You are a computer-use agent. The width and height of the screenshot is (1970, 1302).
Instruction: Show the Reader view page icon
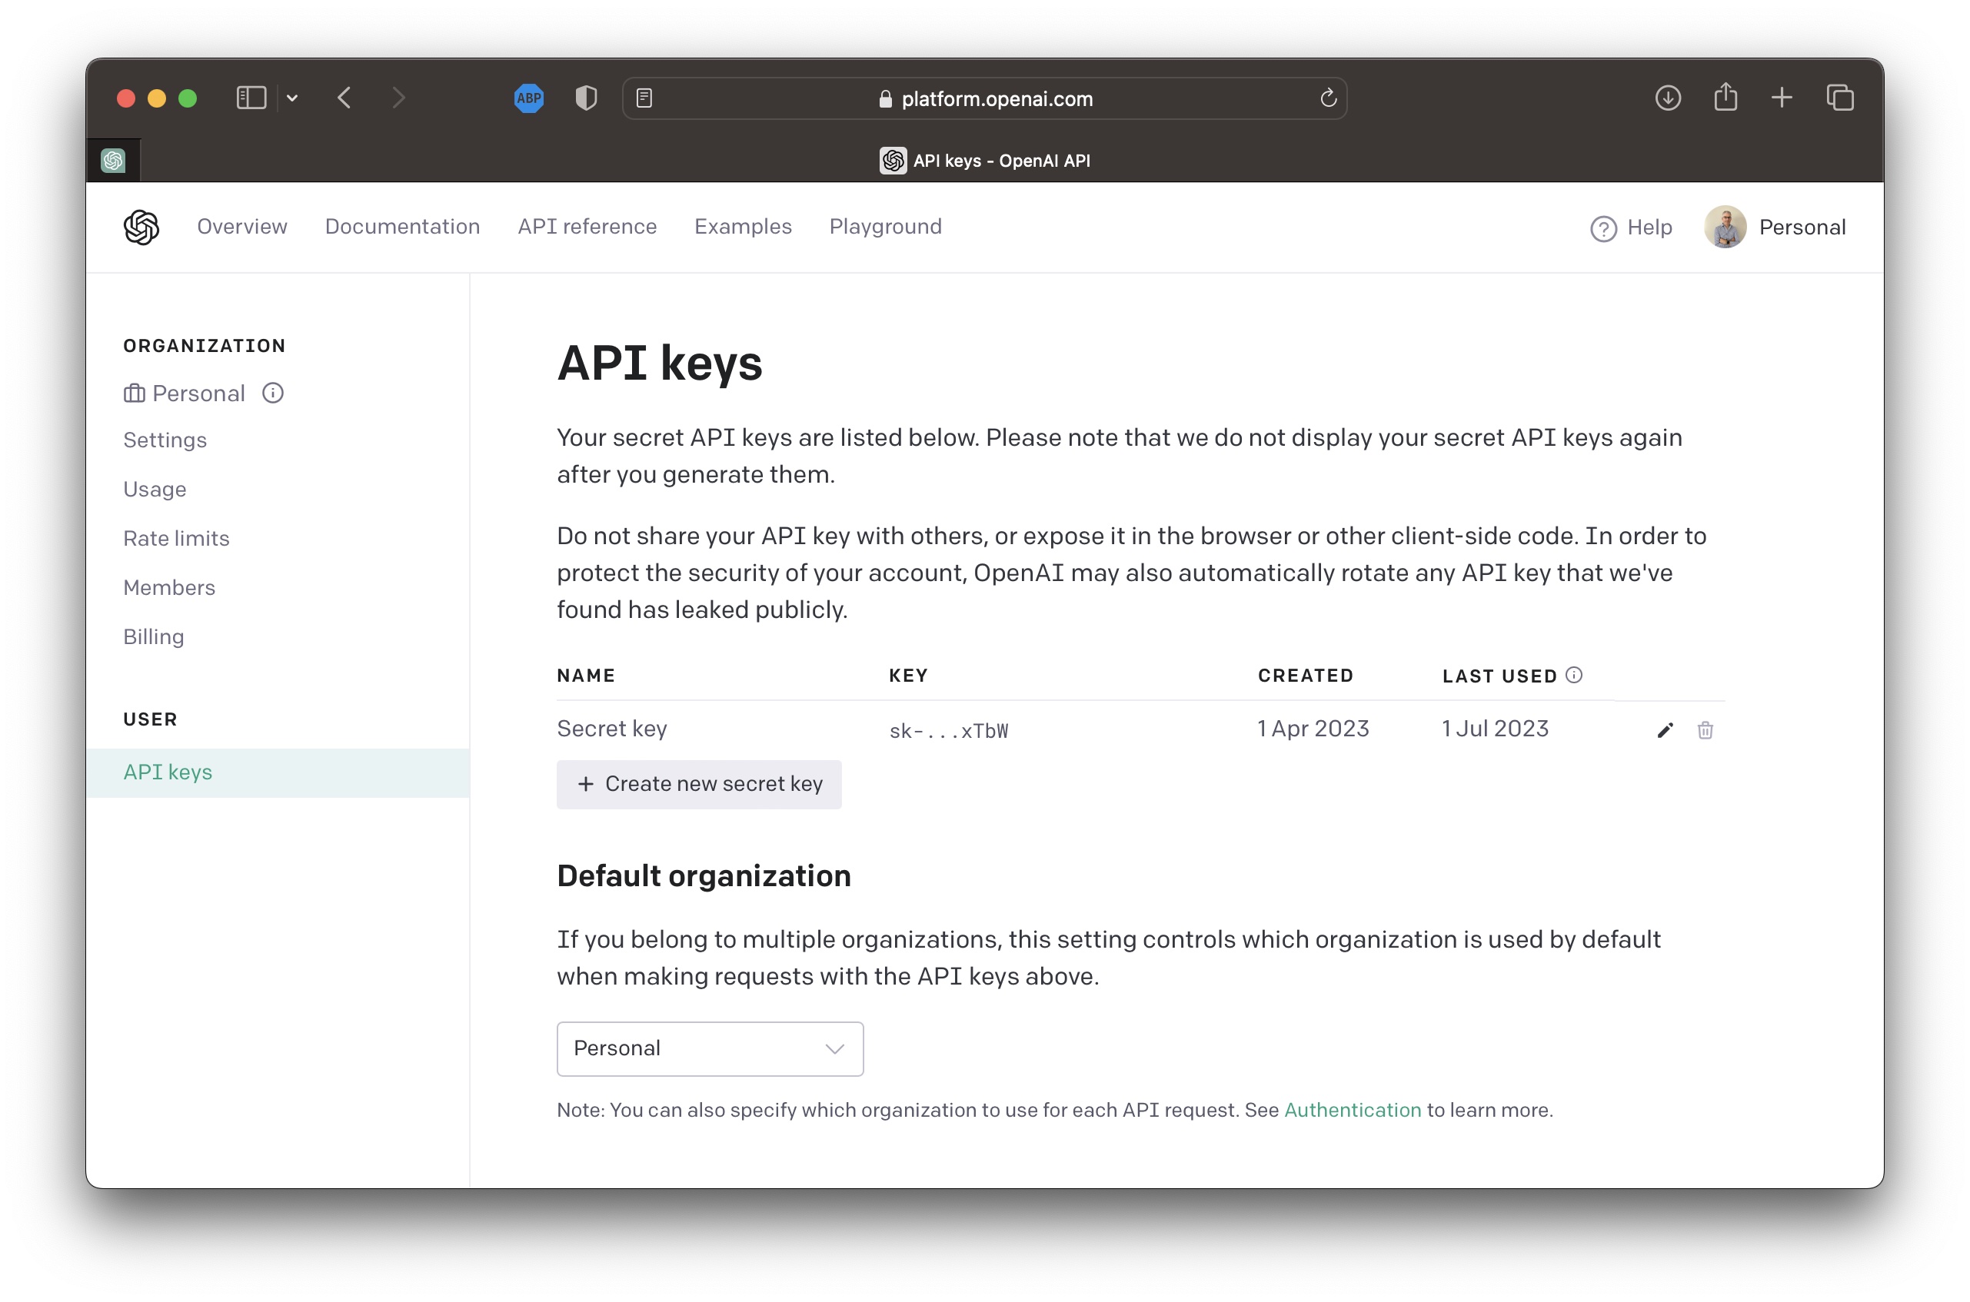pos(644,98)
